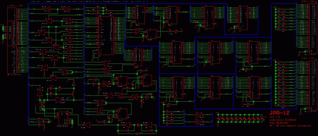This screenshot has width=318, height=136.
Task: Select the upper green resistor at far left
Action: (4, 28)
